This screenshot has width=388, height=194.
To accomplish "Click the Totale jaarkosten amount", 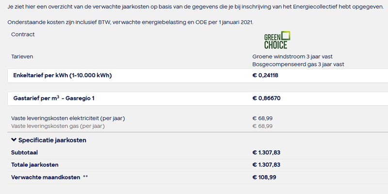I will (x=266, y=165).
